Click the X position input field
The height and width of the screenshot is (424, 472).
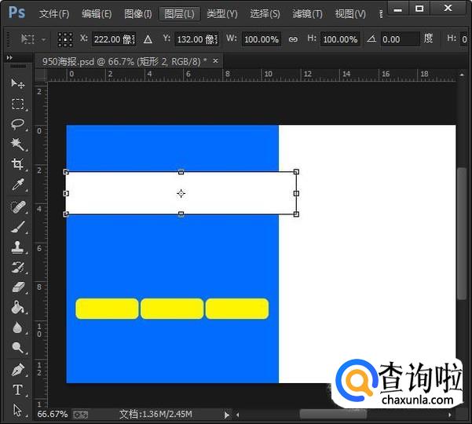[113, 39]
